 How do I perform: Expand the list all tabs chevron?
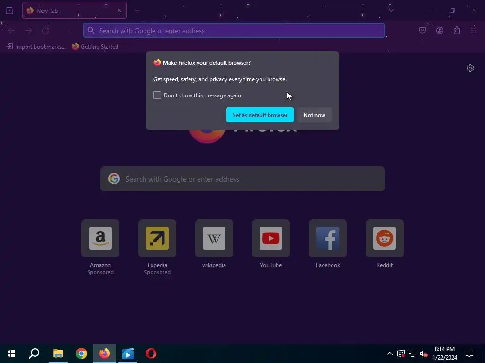[x=391, y=10]
